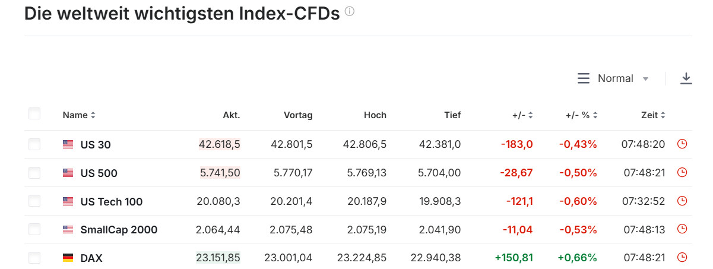Click the clock icon in the US Tech 100 row
Viewport: 713px width, 269px height.
click(682, 201)
